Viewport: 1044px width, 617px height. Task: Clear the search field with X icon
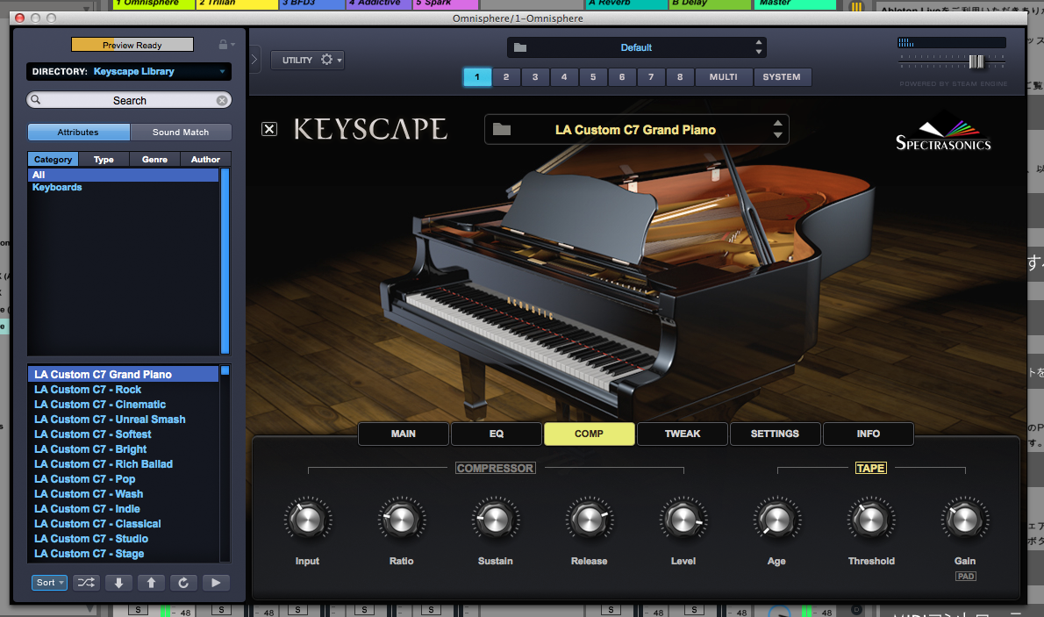[x=222, y=101]
